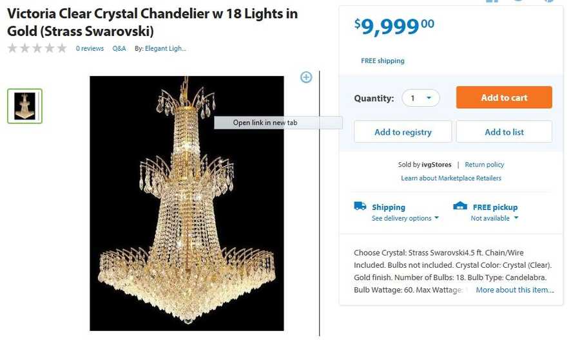Open the Elegant Lighting brand link
This screenshot has width=580, height=345.
coord(165,48)
